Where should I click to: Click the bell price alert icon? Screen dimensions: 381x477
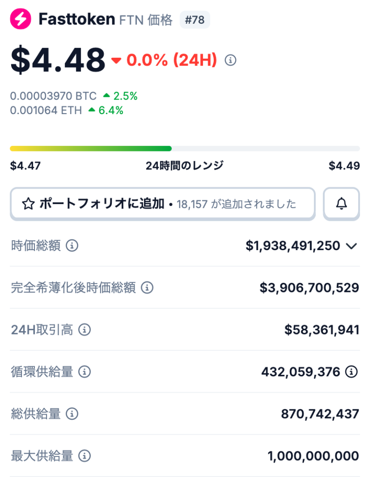[341, 204]
